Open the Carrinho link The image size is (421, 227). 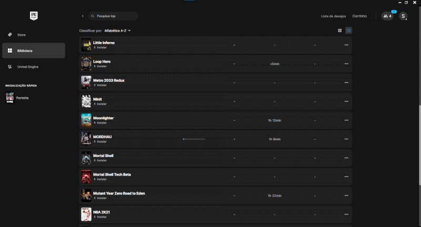click(359, 16)
